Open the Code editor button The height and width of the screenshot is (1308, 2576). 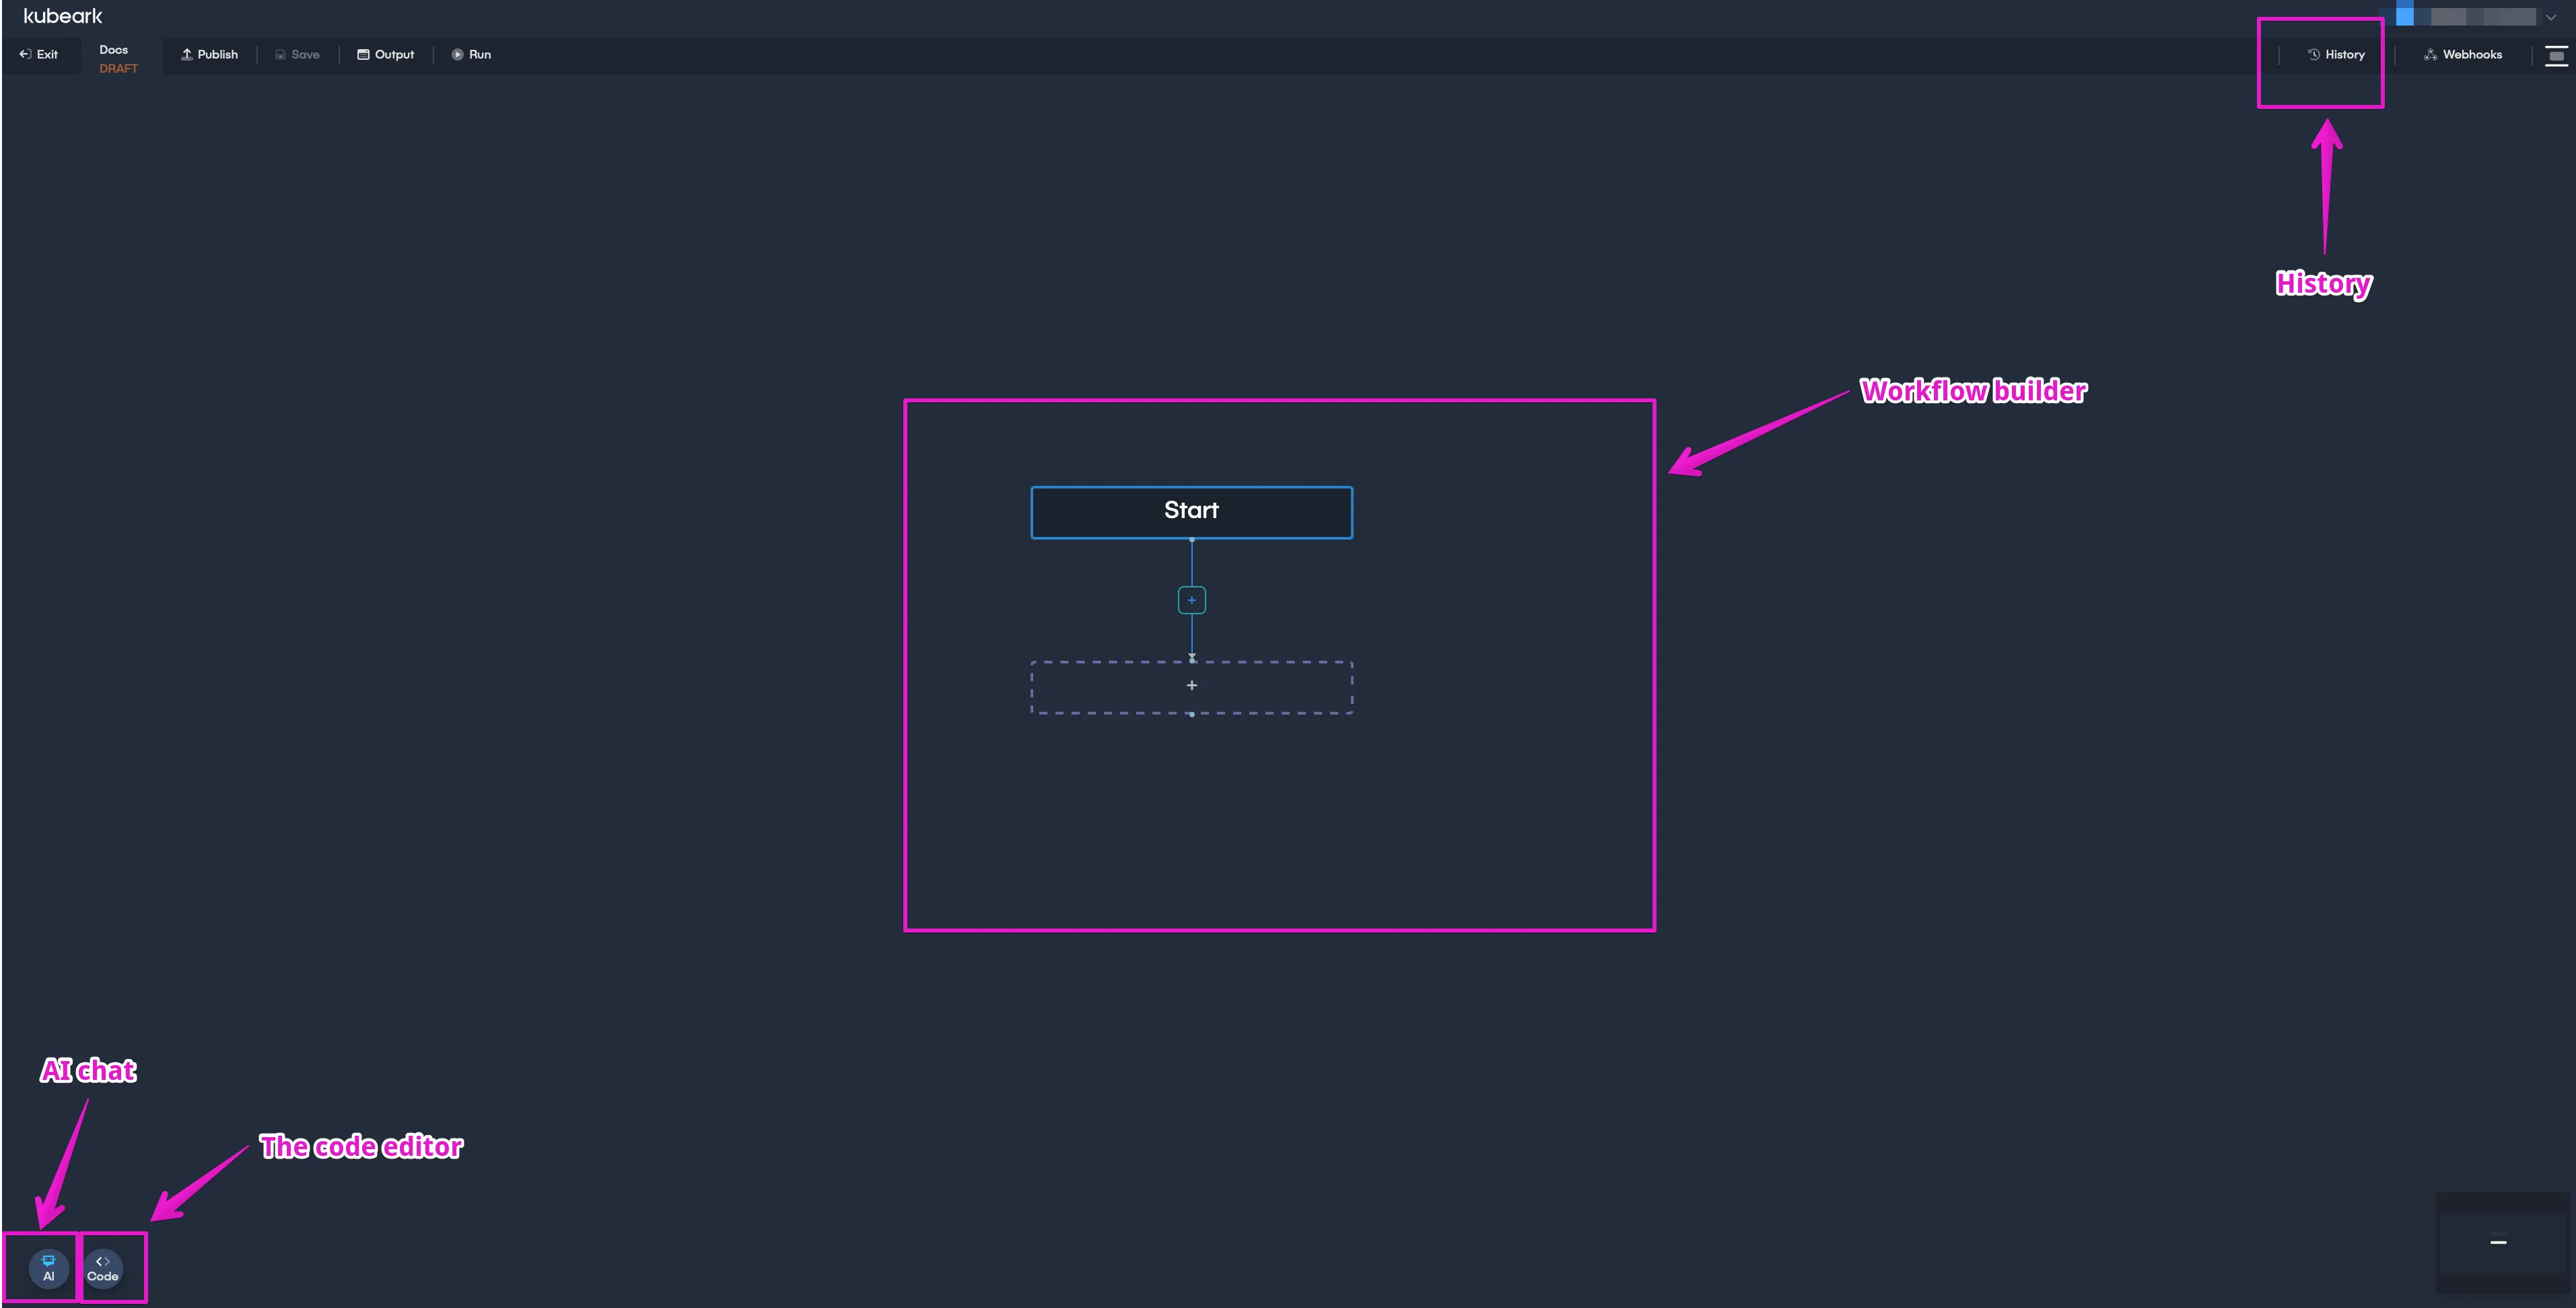click(103, 1268)
